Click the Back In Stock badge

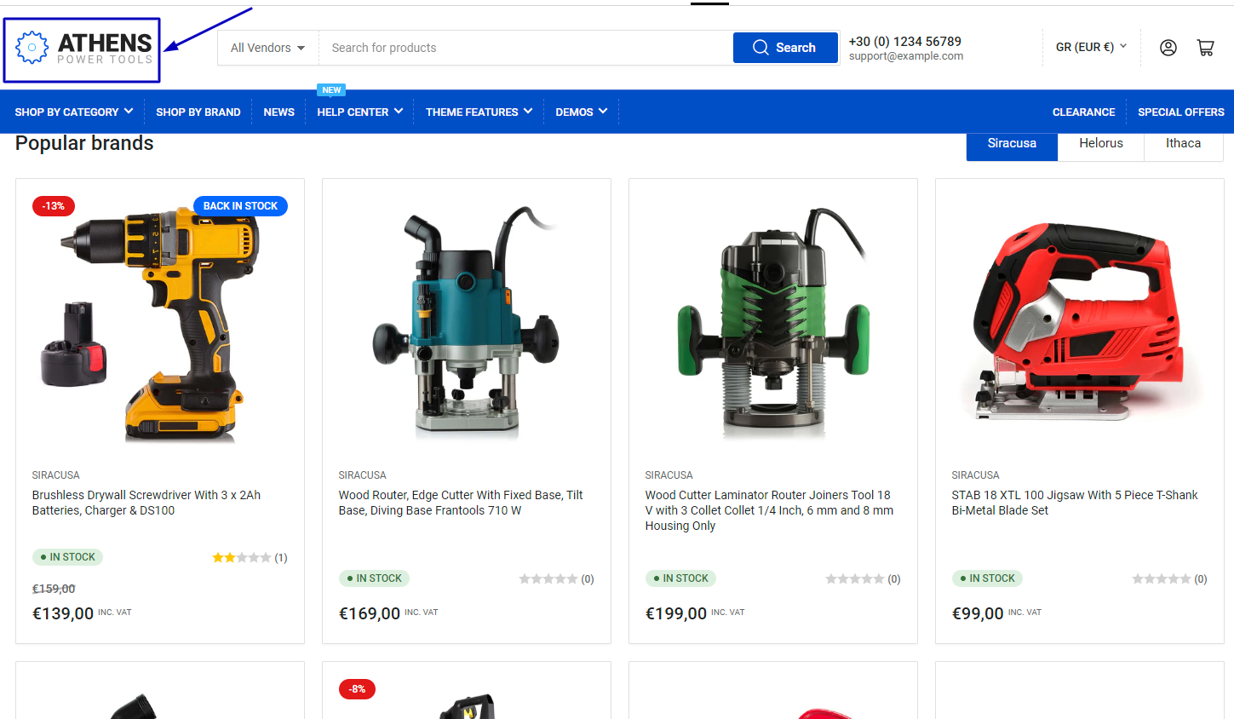[x=240, y=206]
